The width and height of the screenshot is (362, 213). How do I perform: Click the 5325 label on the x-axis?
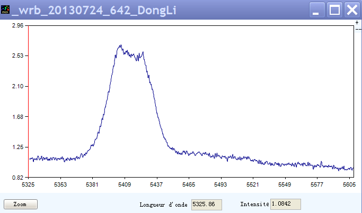(28, 185)
